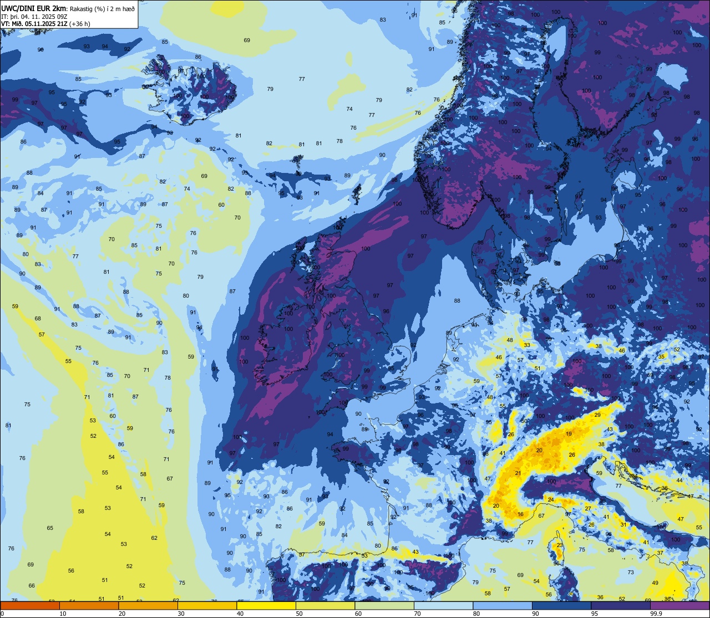Click the humidity value "19" on the map
The height and width of the screenshot is (618, 710).
[569, 434]
